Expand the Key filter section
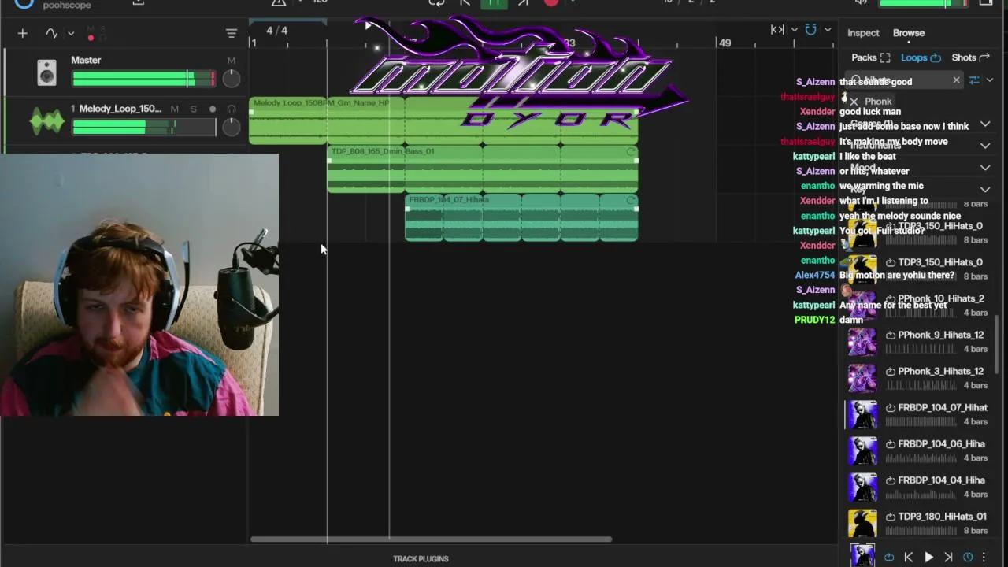The width and height of the screenshot is (1008, 567). (x=984, y=189)
